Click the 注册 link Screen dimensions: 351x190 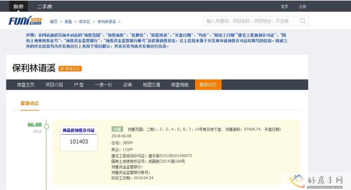[x=302, y=7]
